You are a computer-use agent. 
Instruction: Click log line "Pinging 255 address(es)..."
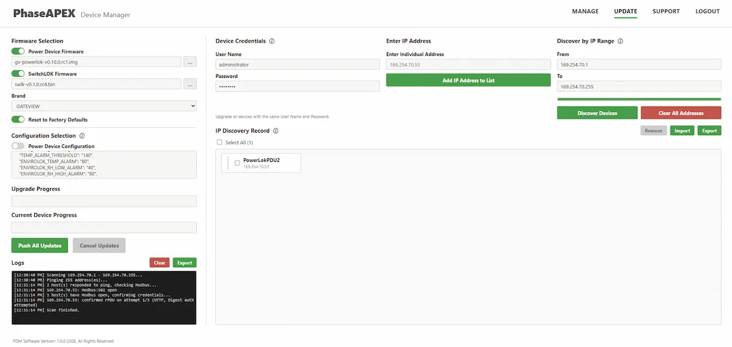click(x=60, y=279)
